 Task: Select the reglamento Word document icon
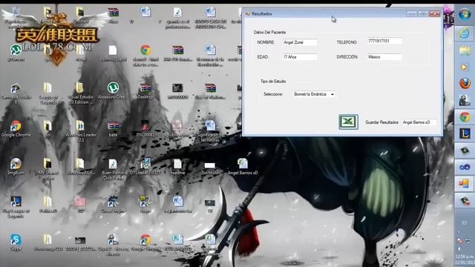pyautogui.click(x=177, y=205)
